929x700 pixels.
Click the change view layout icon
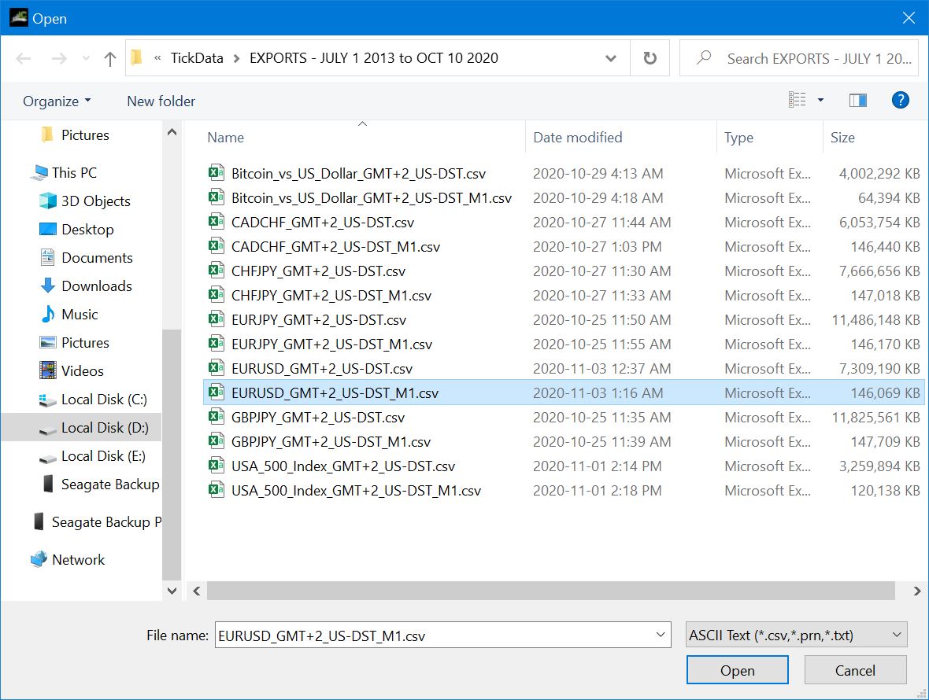[x=797, y=100]
